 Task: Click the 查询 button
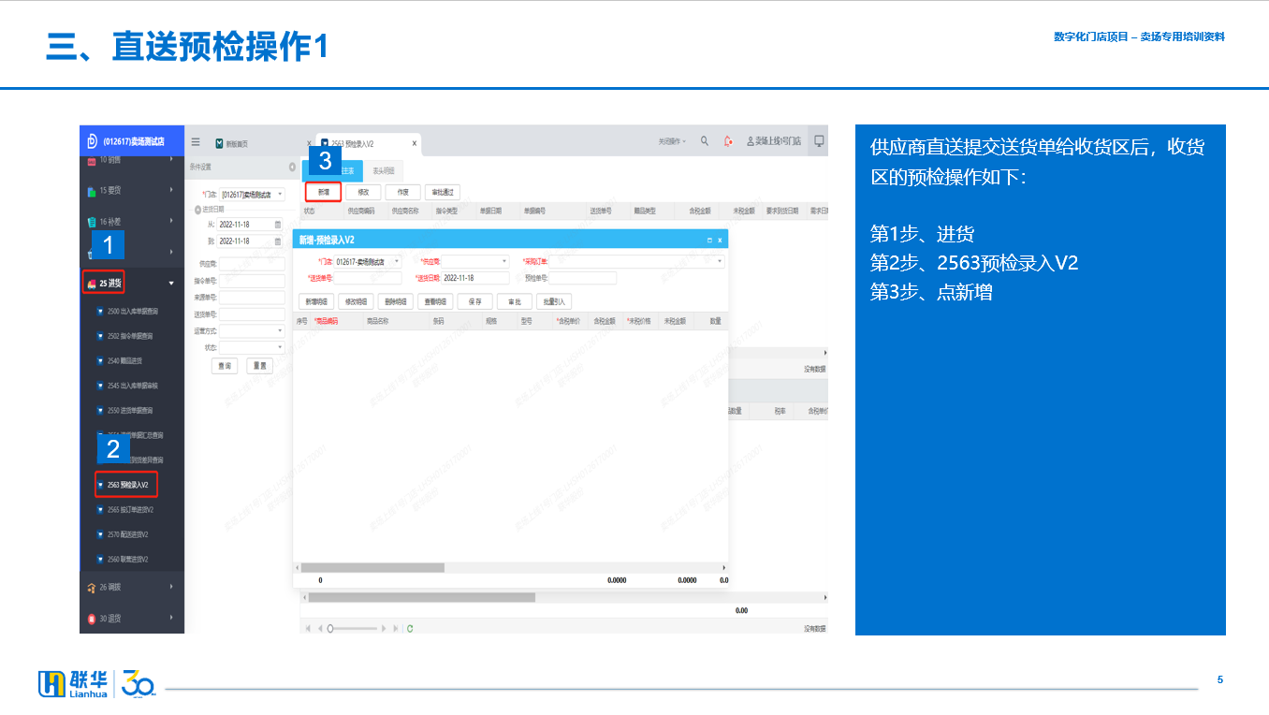tap(225, 366)
